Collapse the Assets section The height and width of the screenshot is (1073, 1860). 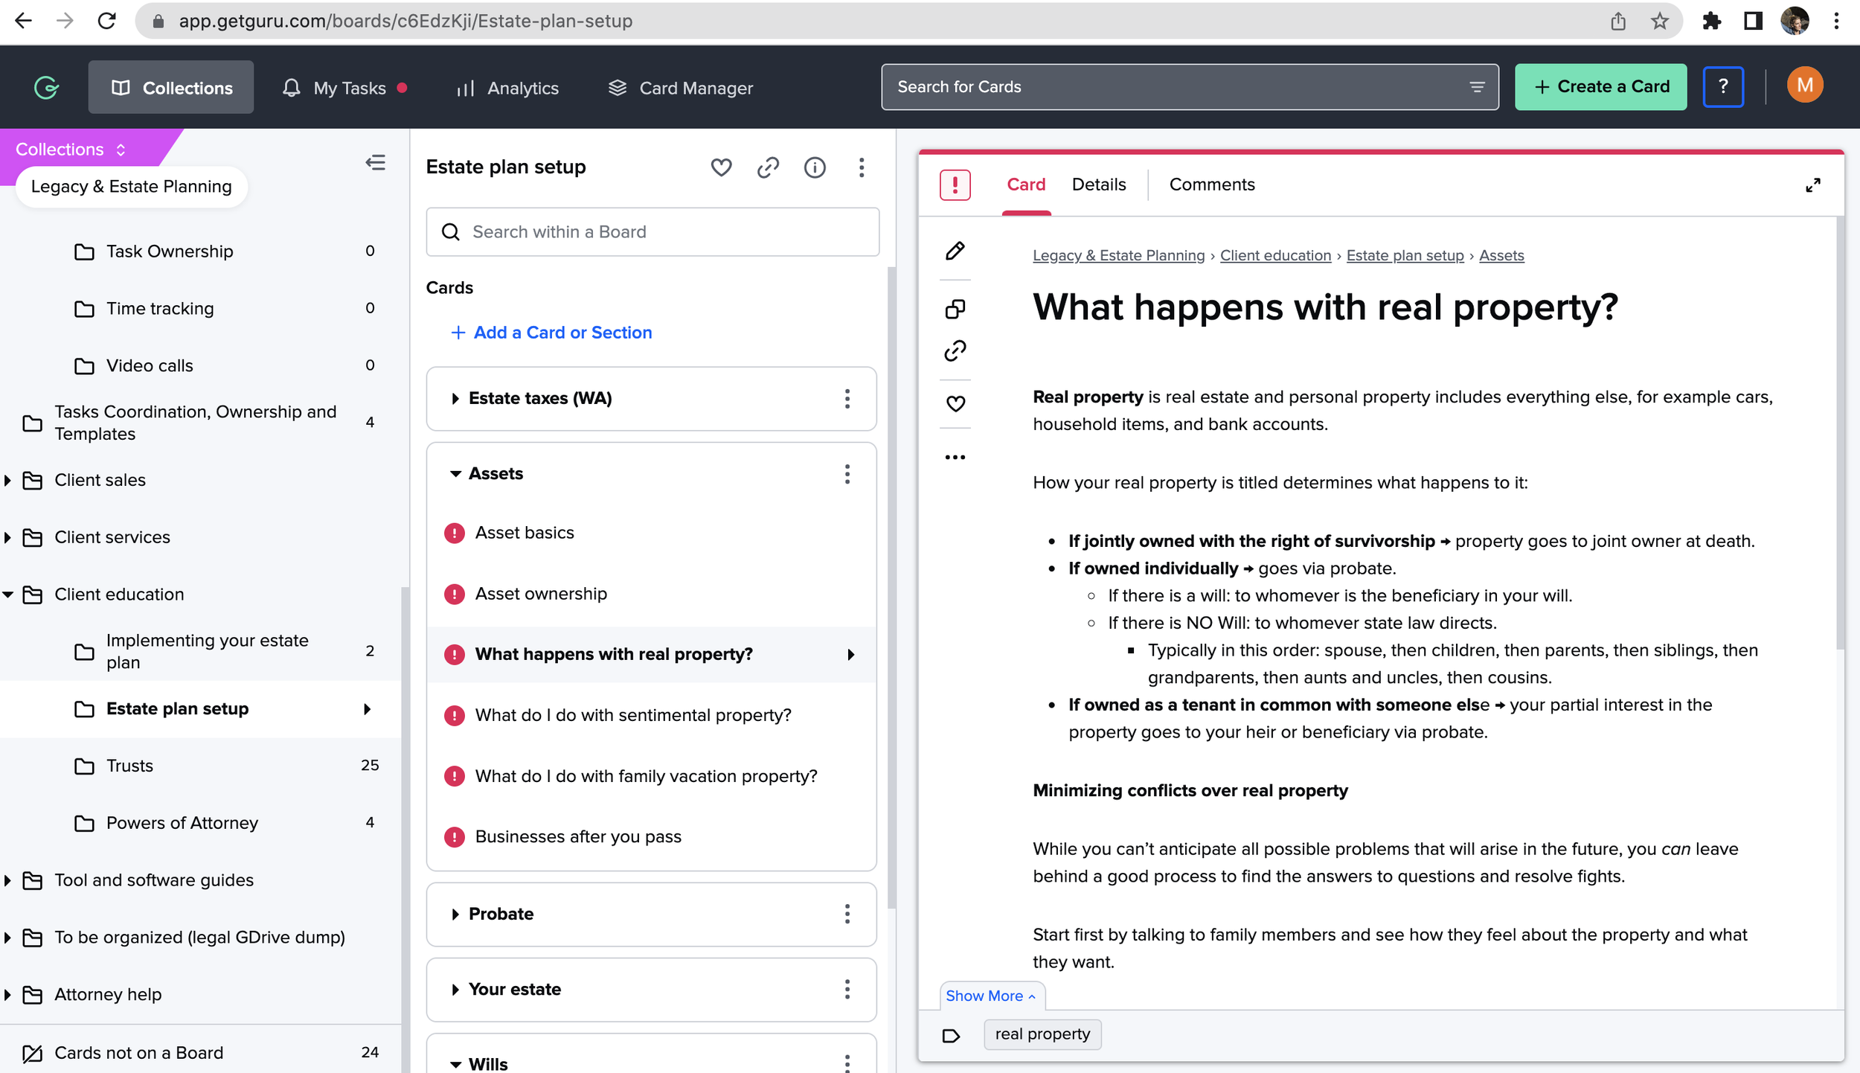pos(455,474)
